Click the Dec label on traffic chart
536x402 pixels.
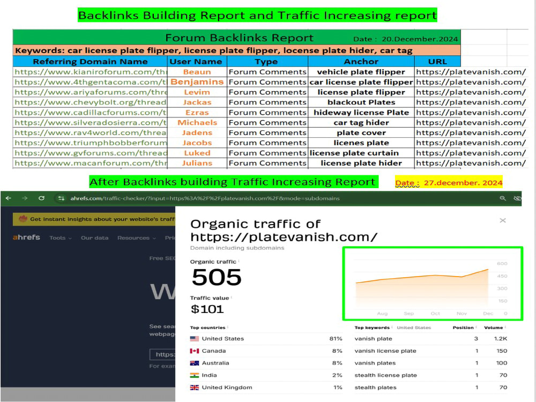pyautogui.click(x=488, y=313)
